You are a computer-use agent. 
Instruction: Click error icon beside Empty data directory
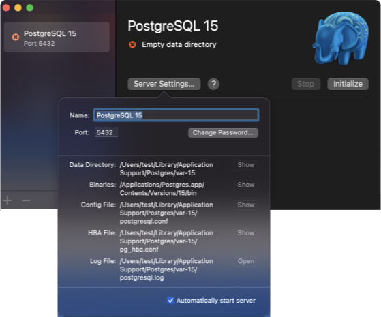coord(132,45)
